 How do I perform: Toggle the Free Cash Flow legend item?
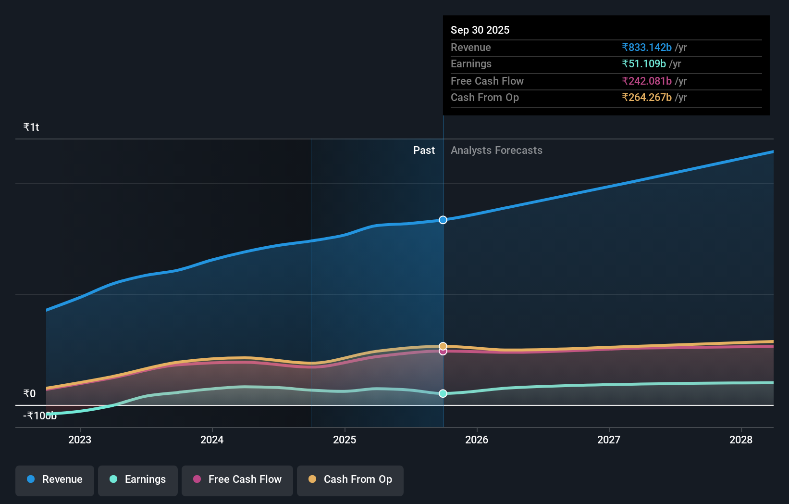point(237,479)
